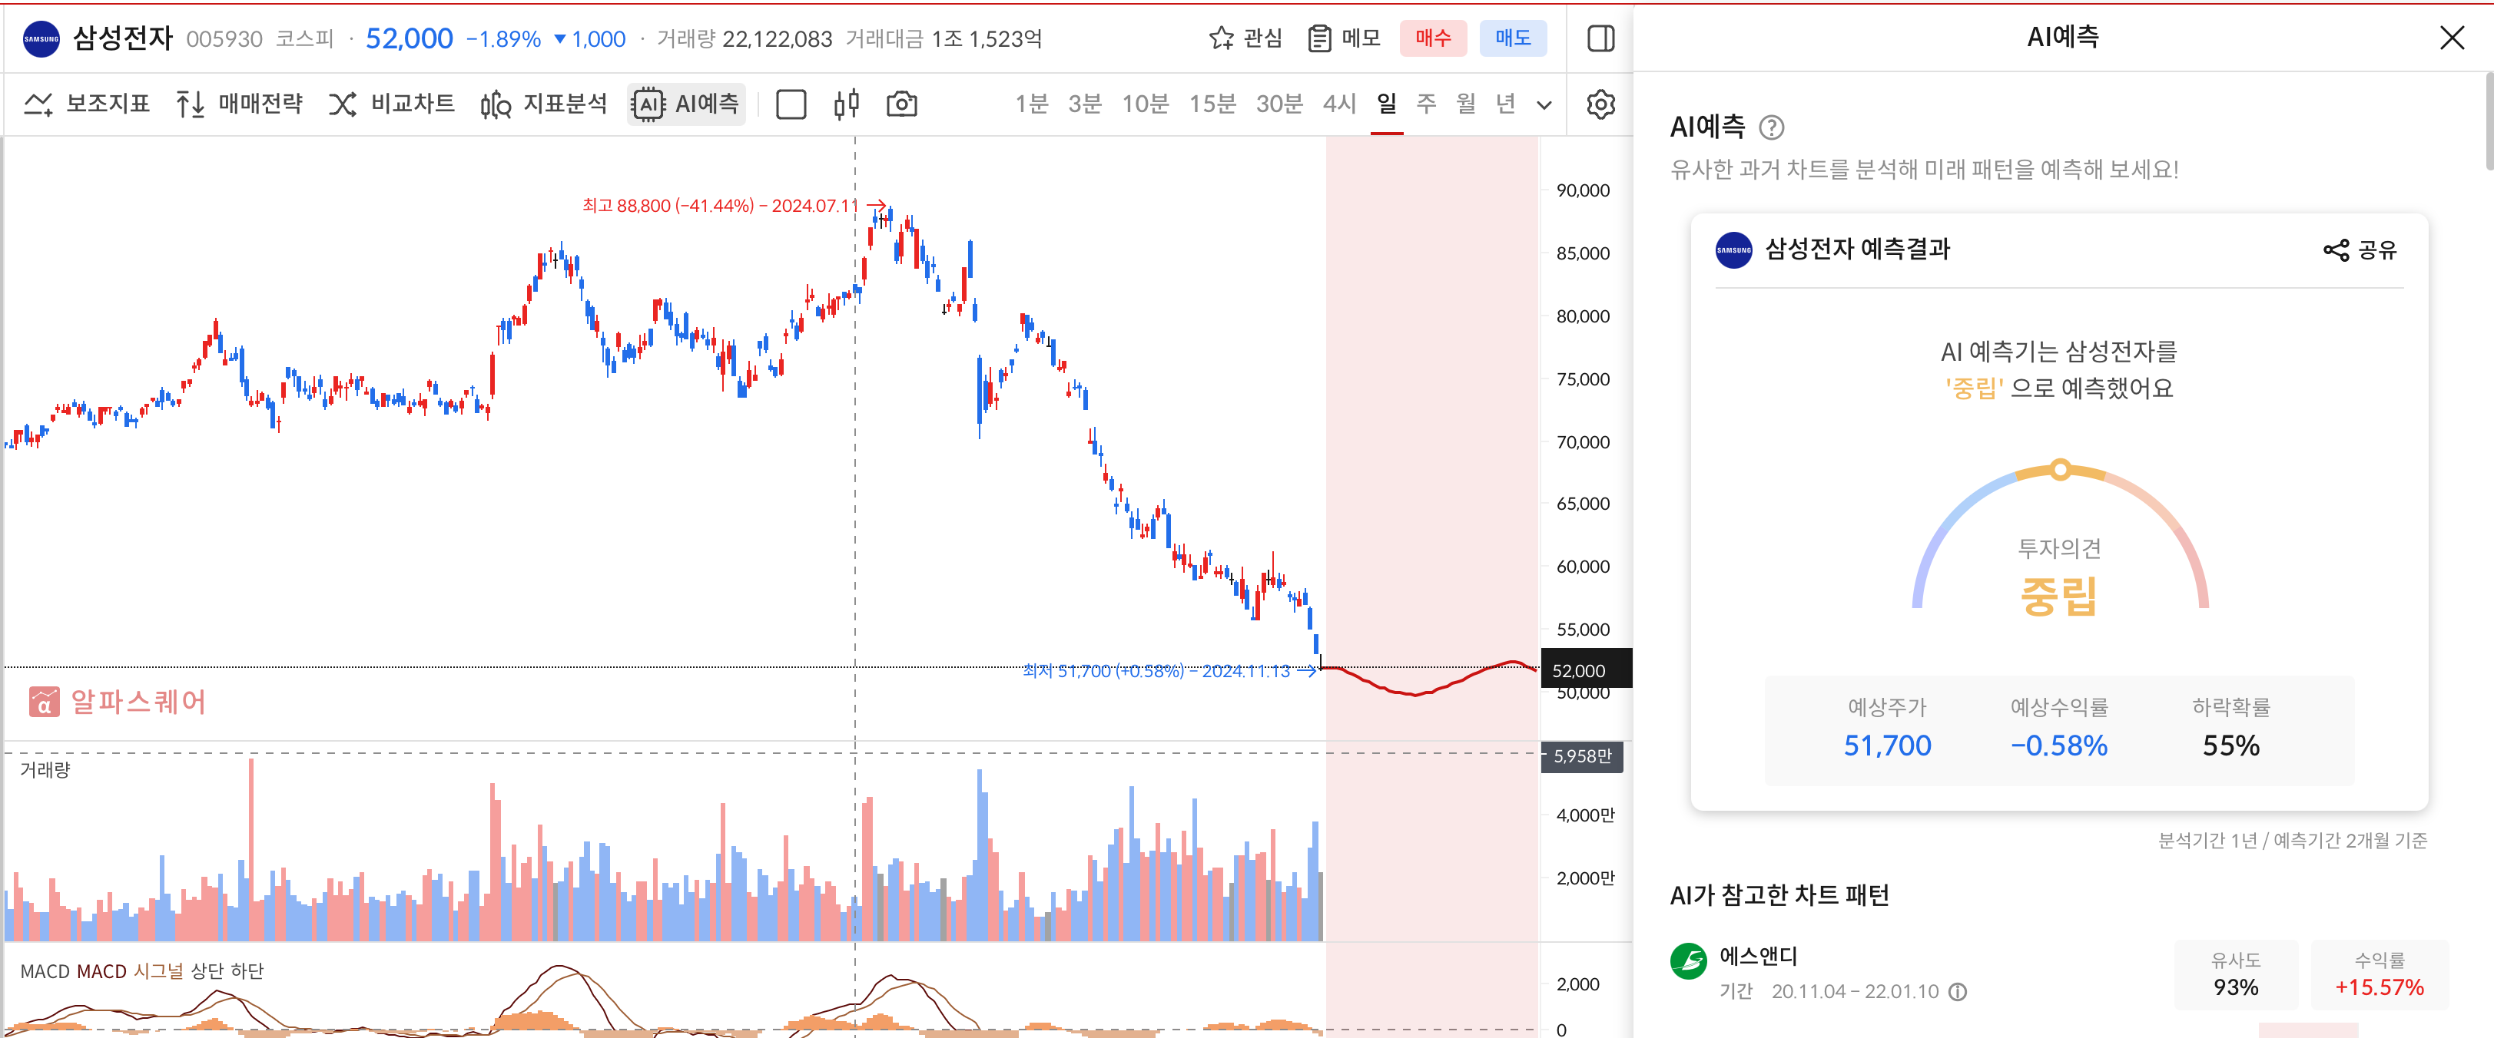Click the stock code 005930
This screenshot has width=2494, height=1038.
click(224, 38)
